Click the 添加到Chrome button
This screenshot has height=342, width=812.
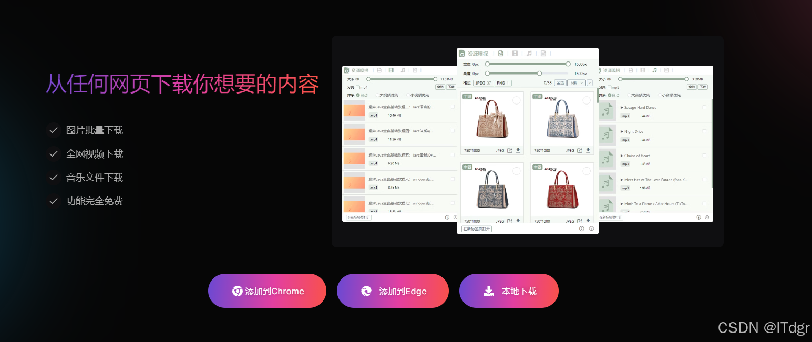pyautogui.click(x=267, y=291)
